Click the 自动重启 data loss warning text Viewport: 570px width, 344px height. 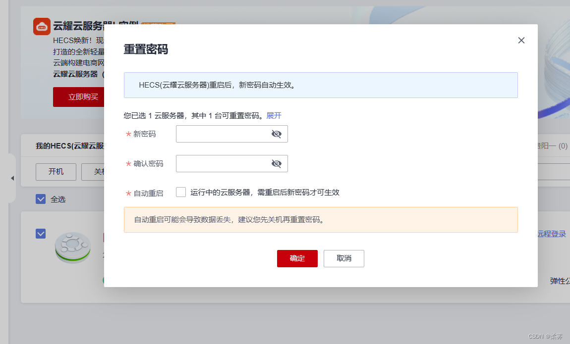(x=229, y=220)
